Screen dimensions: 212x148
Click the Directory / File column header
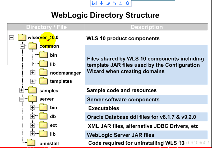click(46, 27)
